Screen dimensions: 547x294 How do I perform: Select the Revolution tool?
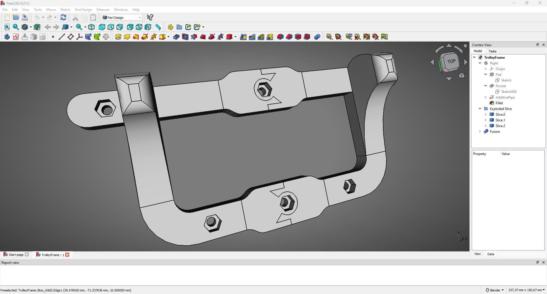(127, 37)
